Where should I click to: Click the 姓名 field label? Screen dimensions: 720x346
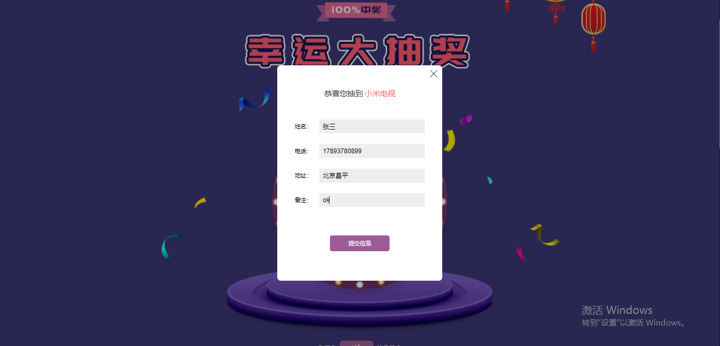point(301,126)
